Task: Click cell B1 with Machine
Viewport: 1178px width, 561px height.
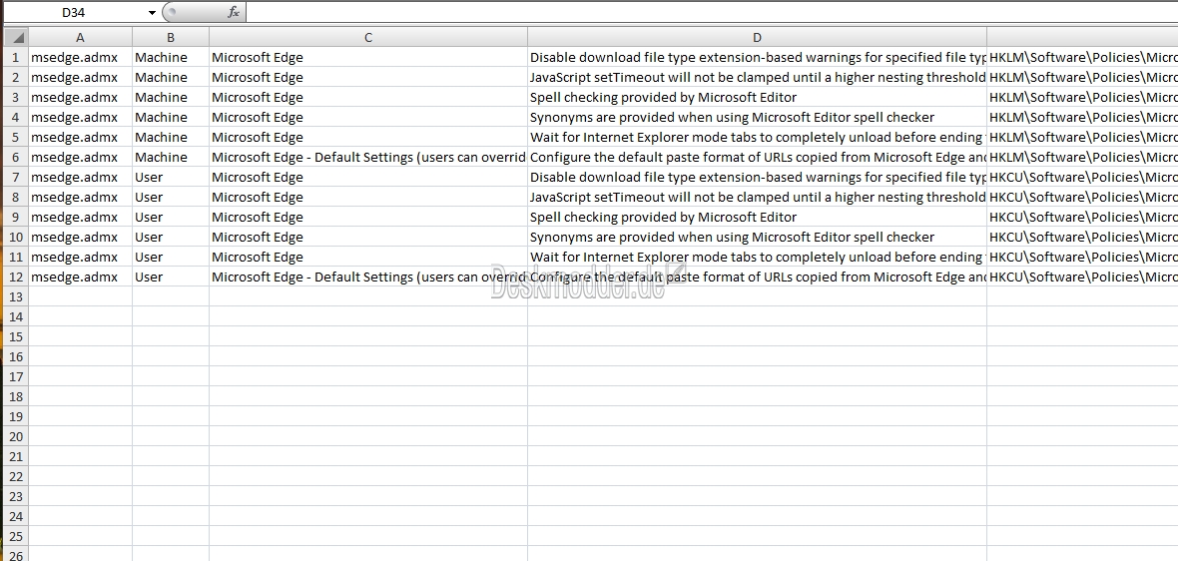Action: coord(171,57)
